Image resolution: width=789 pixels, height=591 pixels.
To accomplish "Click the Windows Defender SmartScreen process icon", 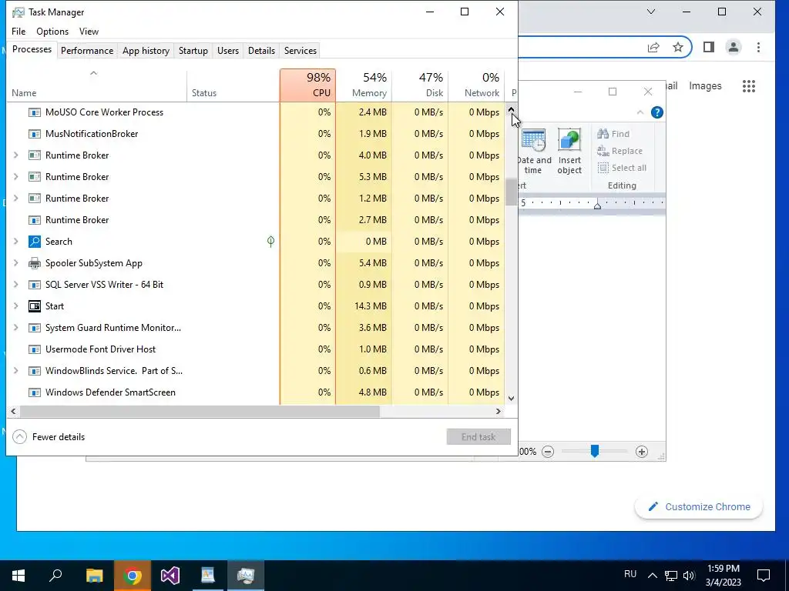I will click(34, 392).
